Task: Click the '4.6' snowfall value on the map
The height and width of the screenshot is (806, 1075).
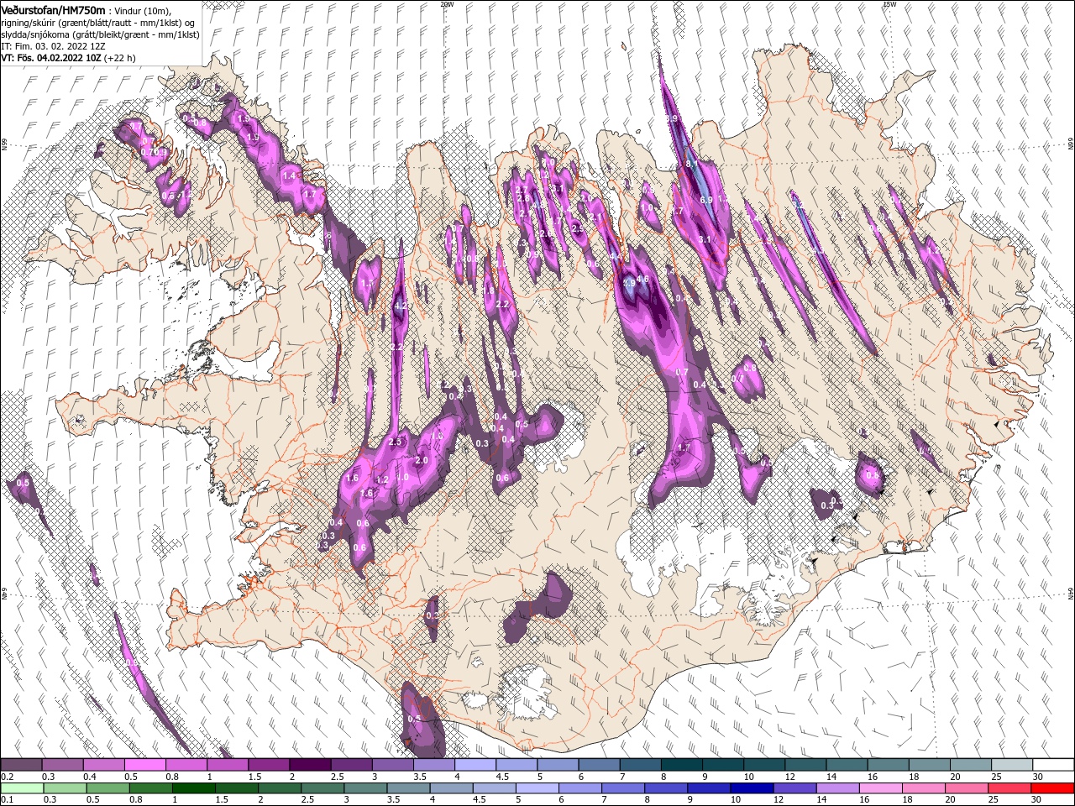Action: [643, 279]
